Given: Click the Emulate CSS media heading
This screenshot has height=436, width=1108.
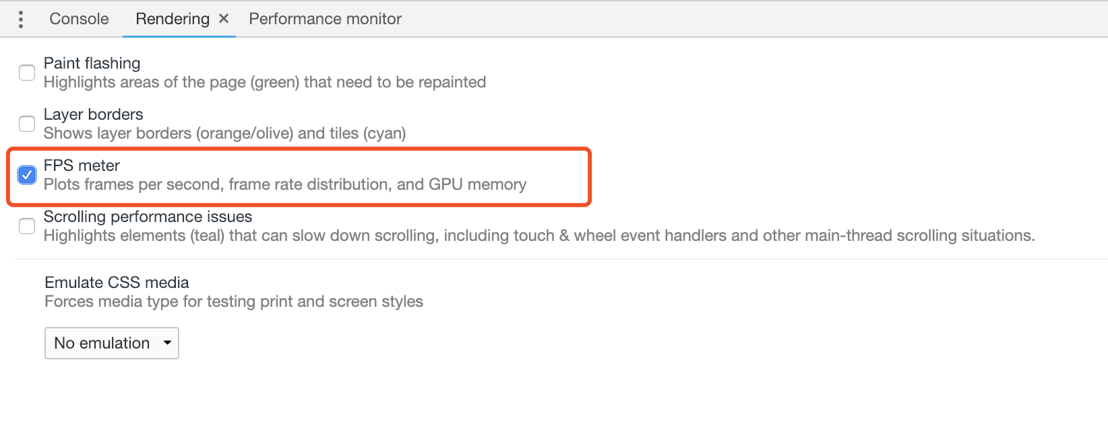Looking at the screenshot, I should [117, 283].
